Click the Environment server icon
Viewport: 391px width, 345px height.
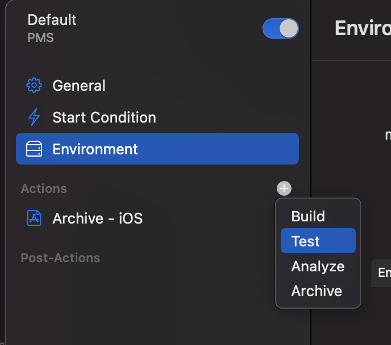tap(34, 149)
